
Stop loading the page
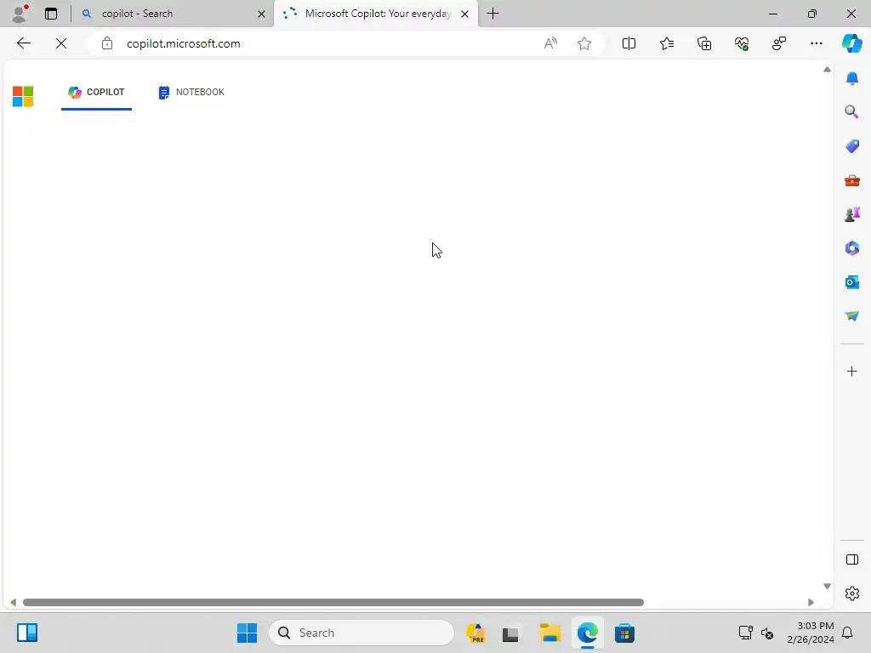[61, 43]
